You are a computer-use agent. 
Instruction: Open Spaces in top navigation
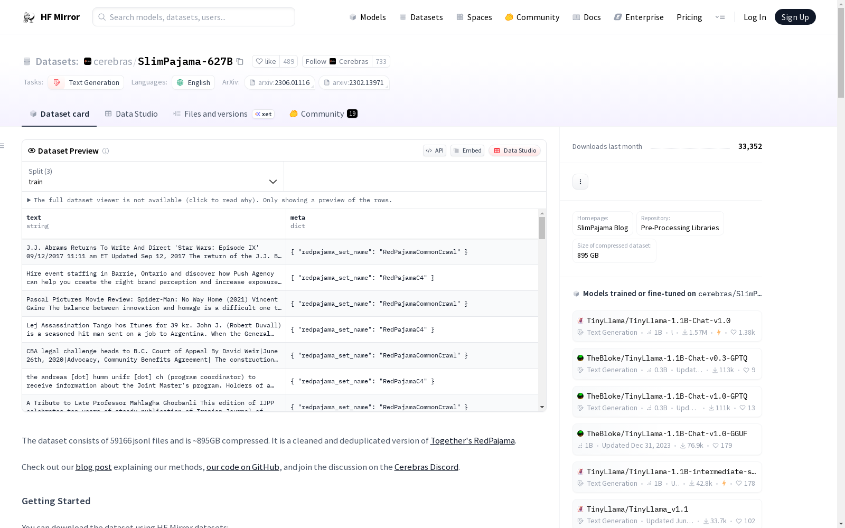pyautogui.click(x=474, y=17)
